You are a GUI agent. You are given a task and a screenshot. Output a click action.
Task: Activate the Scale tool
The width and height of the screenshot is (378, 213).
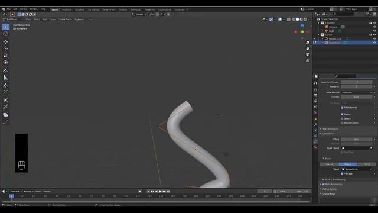coord(5,56)
